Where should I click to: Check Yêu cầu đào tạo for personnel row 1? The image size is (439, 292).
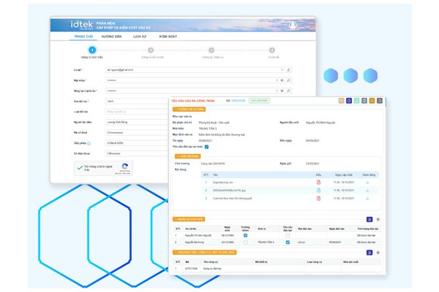288,236
